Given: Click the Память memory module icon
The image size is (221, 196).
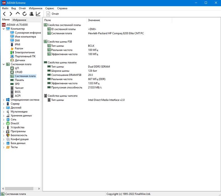Looking at the screenshot, I should 12,80.
